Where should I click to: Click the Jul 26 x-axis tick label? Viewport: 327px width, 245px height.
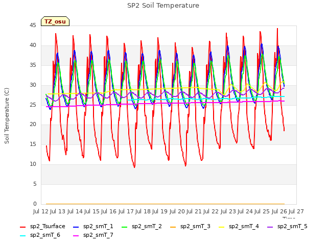(279, 211)
